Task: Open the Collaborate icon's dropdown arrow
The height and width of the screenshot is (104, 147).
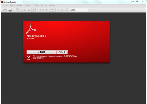Action: tap(13, 10)
